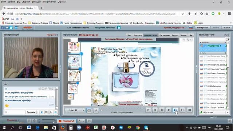Click the browser reload button
Screen dimensions: 233x131
[182, 14]
